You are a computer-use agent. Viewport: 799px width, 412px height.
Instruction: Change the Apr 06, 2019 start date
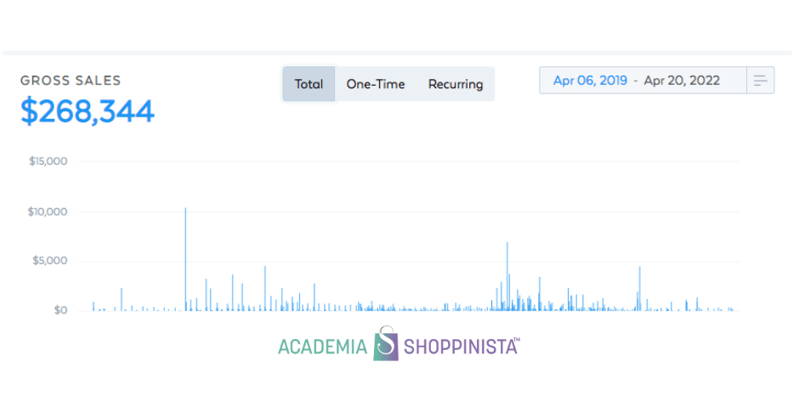pyautogui.click(x=590, y=81)
